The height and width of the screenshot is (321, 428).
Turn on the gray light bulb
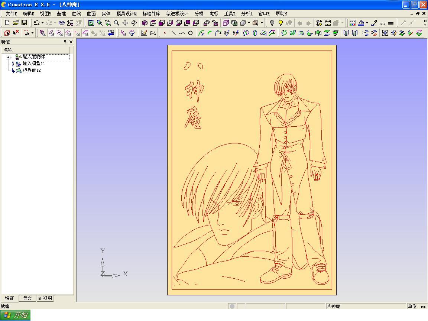point(272,23)
